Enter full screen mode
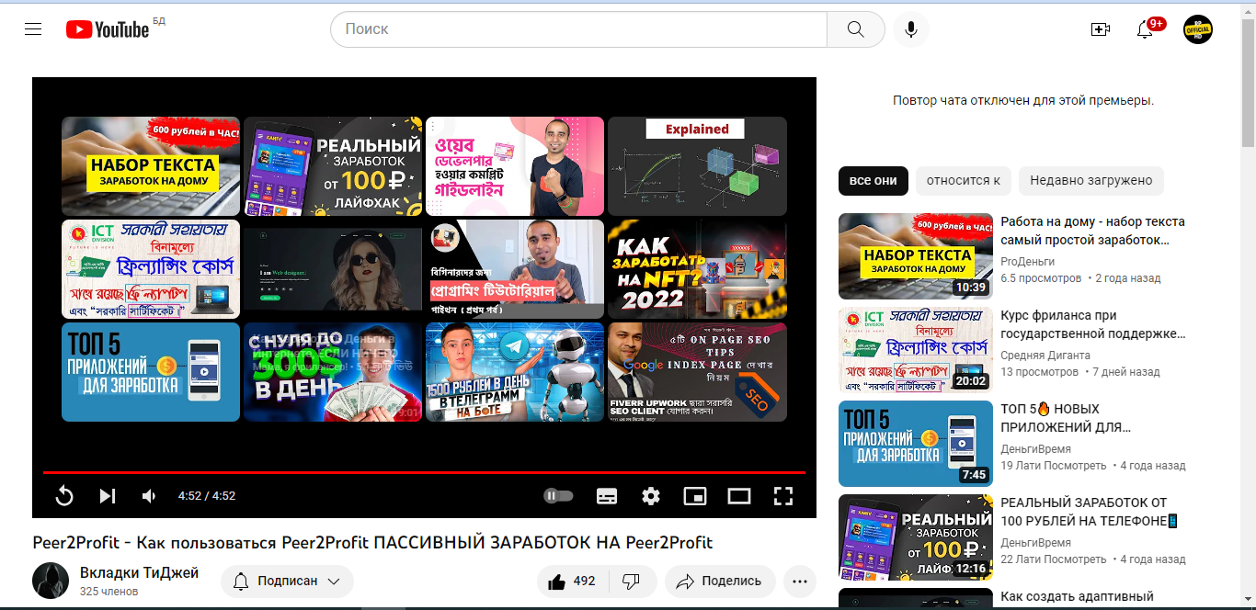1256x610 pixels. coord(783,496)
